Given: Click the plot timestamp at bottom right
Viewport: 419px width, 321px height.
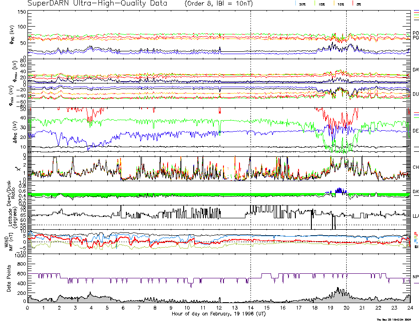Looking at the screenshot, I should (x=396, y=319).
